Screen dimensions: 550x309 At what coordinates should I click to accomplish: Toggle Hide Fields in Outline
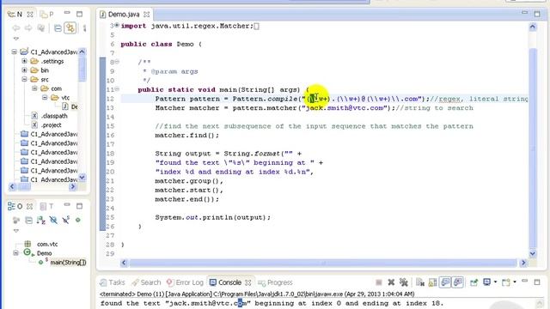[x=53, y=220]
